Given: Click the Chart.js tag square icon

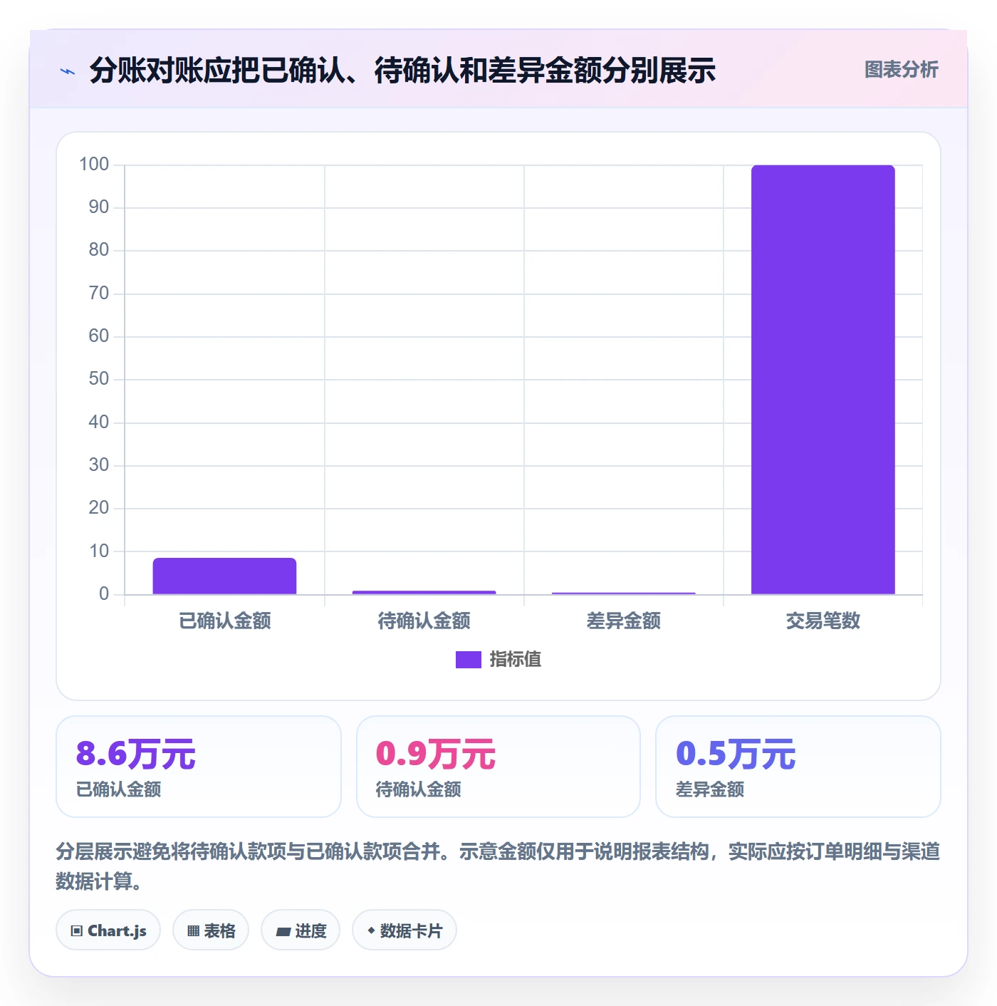Looking at the screenshot, I should pos(77,931).
